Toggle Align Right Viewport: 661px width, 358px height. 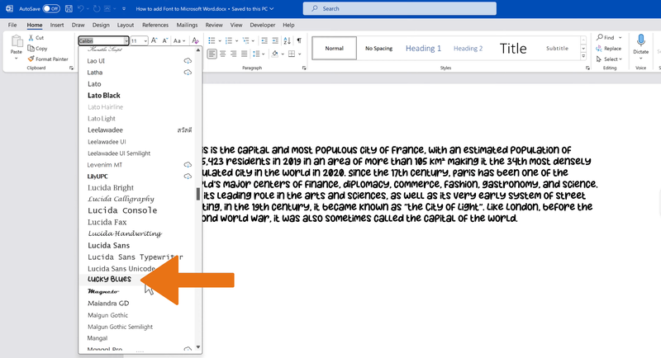pos(233,54)
